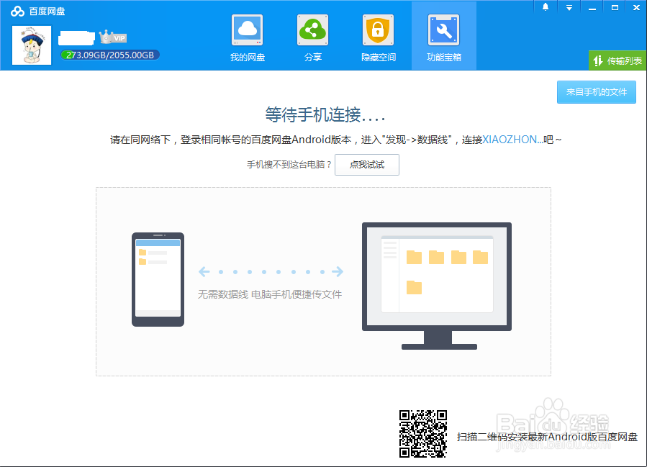Select the 功能宝箱 wrench toolbox icon
The image size is (647, 467).
coord(443,30)
